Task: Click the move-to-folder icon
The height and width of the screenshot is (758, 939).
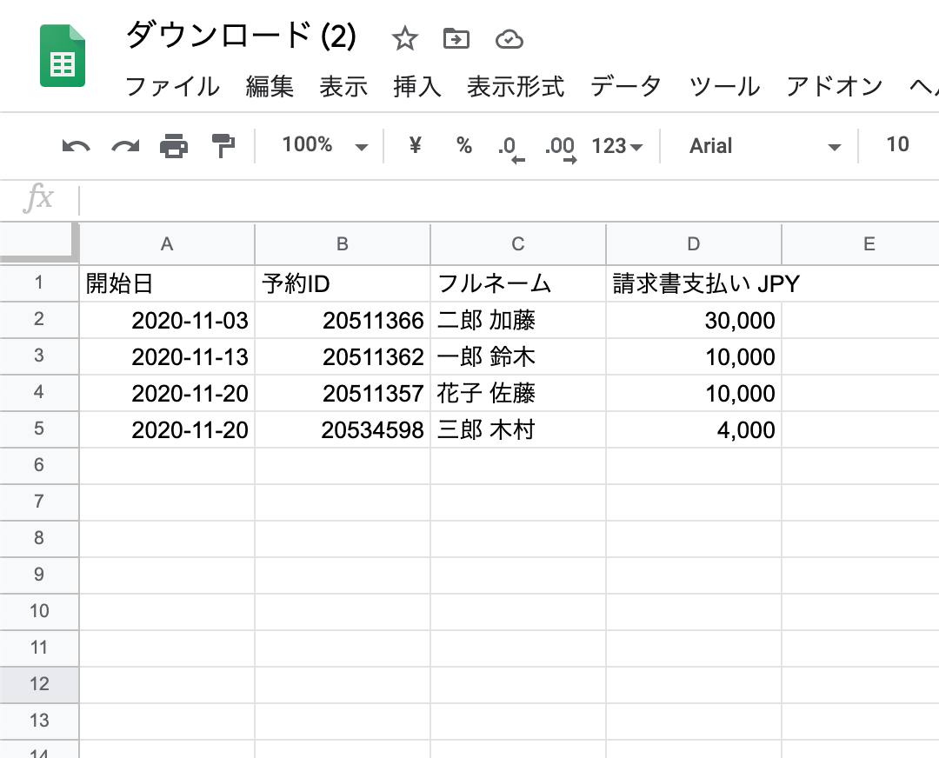Action: pyautogui.click(x=456, y=39)
